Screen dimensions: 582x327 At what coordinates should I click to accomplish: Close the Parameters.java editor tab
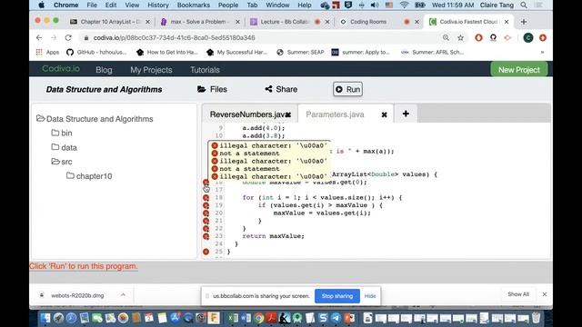[x=384, y=114]
